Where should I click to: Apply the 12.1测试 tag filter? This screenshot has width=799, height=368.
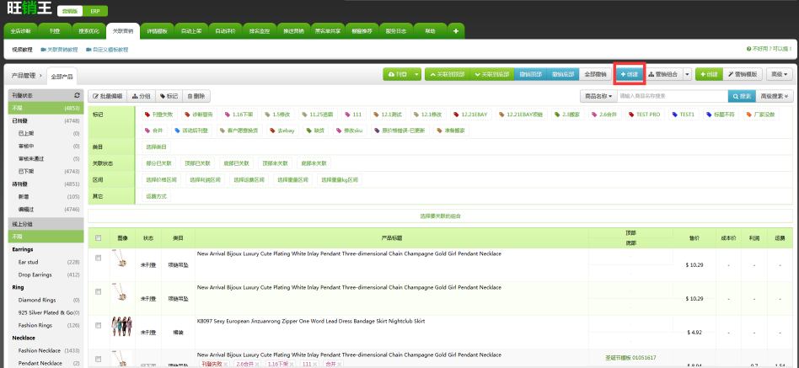388,115
